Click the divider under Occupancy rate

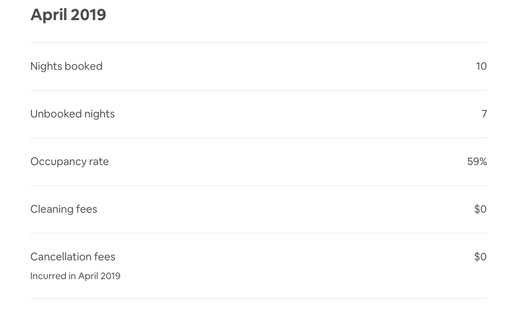pos(259,185)
